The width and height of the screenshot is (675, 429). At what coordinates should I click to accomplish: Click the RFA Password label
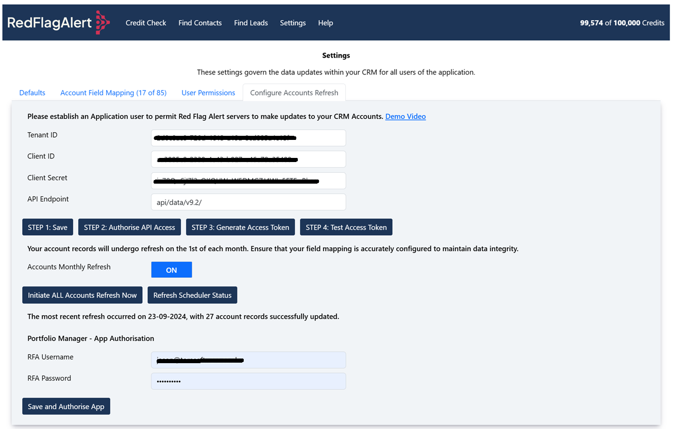49,378
